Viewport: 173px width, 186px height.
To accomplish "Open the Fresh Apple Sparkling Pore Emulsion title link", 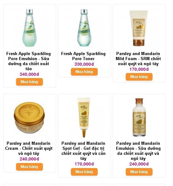I will 28,61.
